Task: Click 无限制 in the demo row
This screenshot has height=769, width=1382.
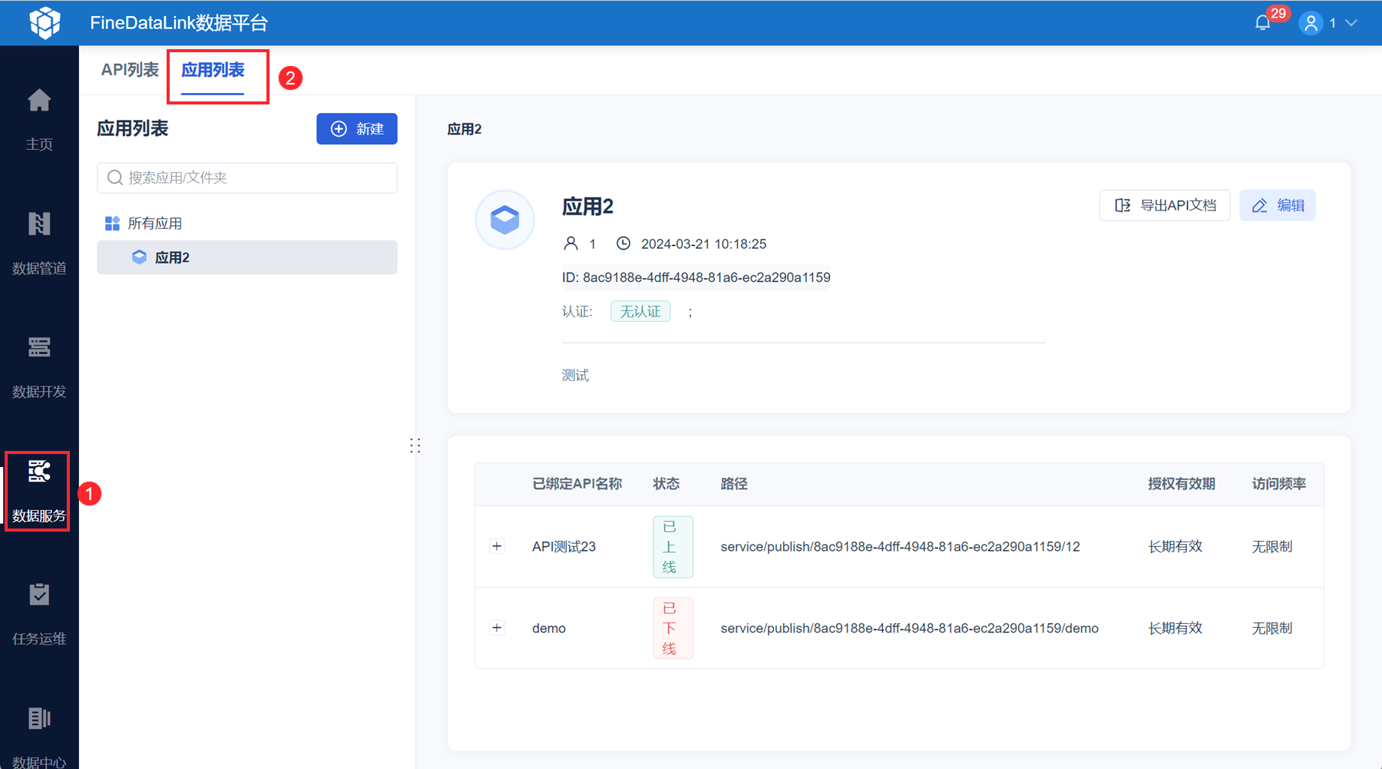Action: coord(1272,628)
